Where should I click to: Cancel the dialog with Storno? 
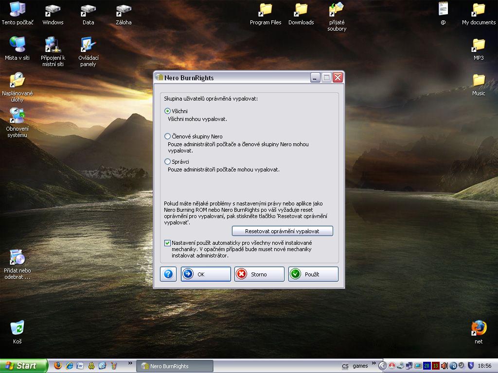coord(259,274)
